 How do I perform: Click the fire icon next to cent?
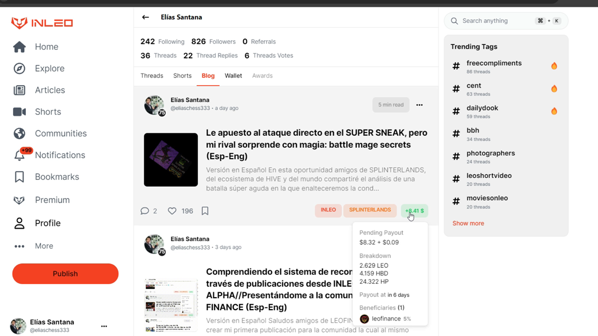(x=554, y=89)
